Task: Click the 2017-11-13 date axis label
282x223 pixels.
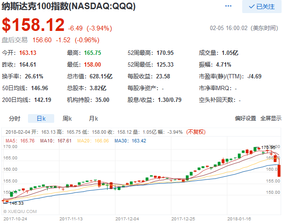Action: pyautogui.click(x=71, y=219)
